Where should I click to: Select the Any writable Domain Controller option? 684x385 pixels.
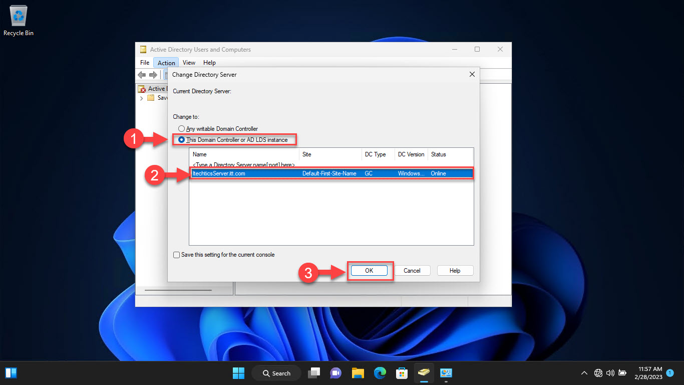181,128
